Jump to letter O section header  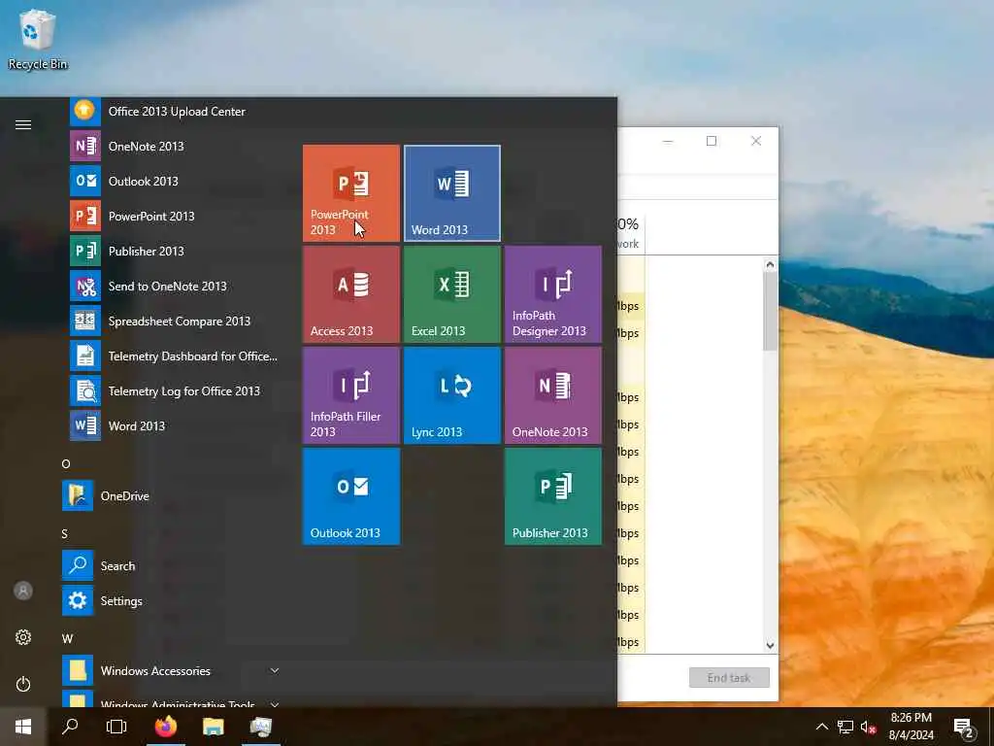click(x=66, y=464)
